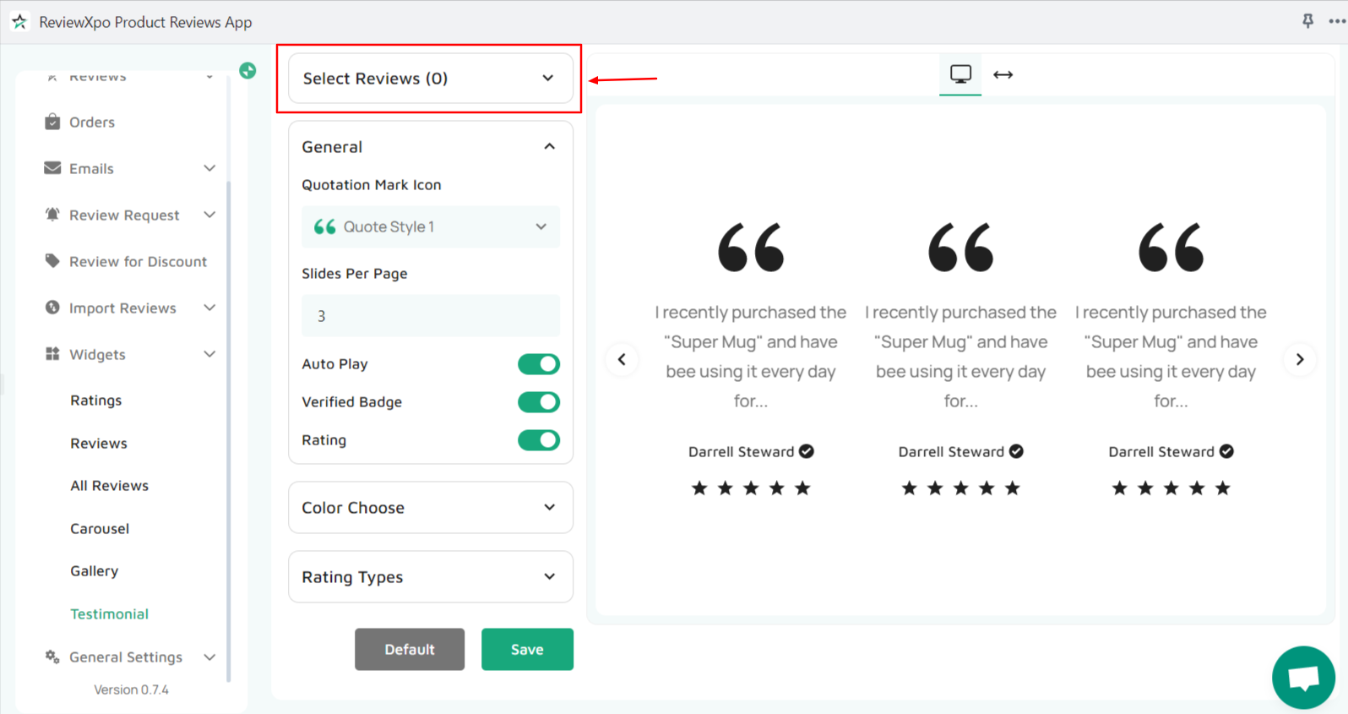This screenshot has height=714, width=1348.
Task: Toggle the Rating switch
Action: tap(539, 440)
